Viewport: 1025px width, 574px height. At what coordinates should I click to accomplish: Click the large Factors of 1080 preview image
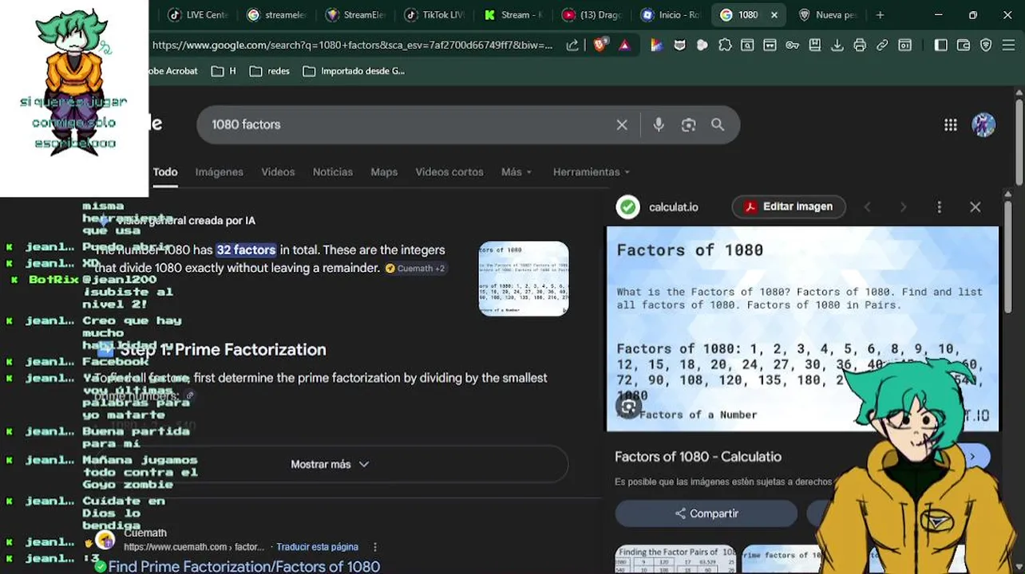coord(802,329)
